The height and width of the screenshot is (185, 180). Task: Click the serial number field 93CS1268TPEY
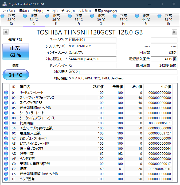pos(92,46)
